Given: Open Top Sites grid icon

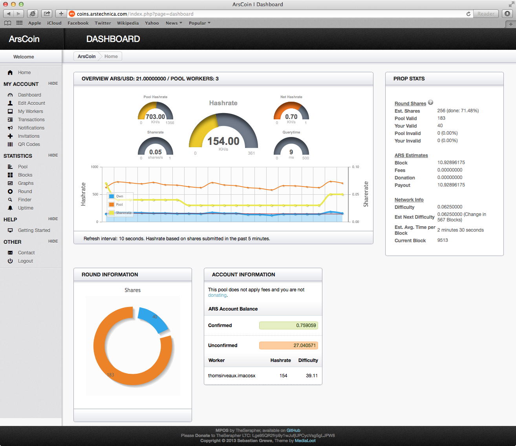Looking at the screenshot, I should coord(20,23).
